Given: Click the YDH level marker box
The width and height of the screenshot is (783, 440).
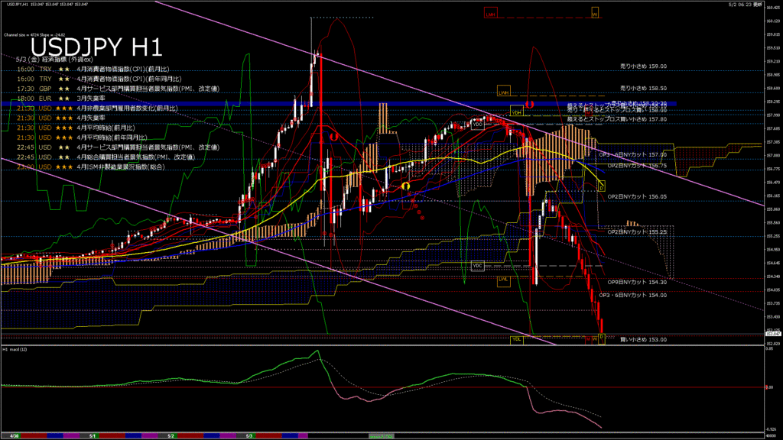Looking at the screenshot, I should pos(516,109).
